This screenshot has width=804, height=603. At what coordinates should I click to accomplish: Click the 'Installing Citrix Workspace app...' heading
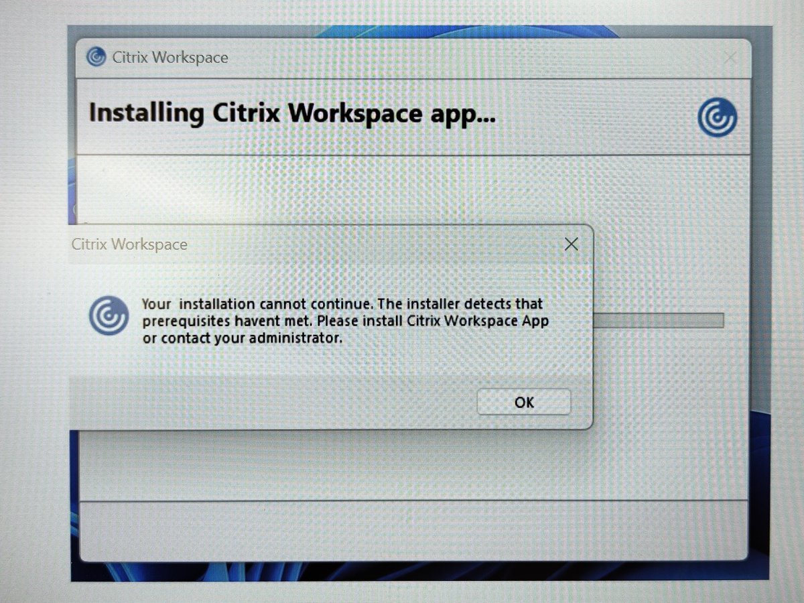(292, 113)
